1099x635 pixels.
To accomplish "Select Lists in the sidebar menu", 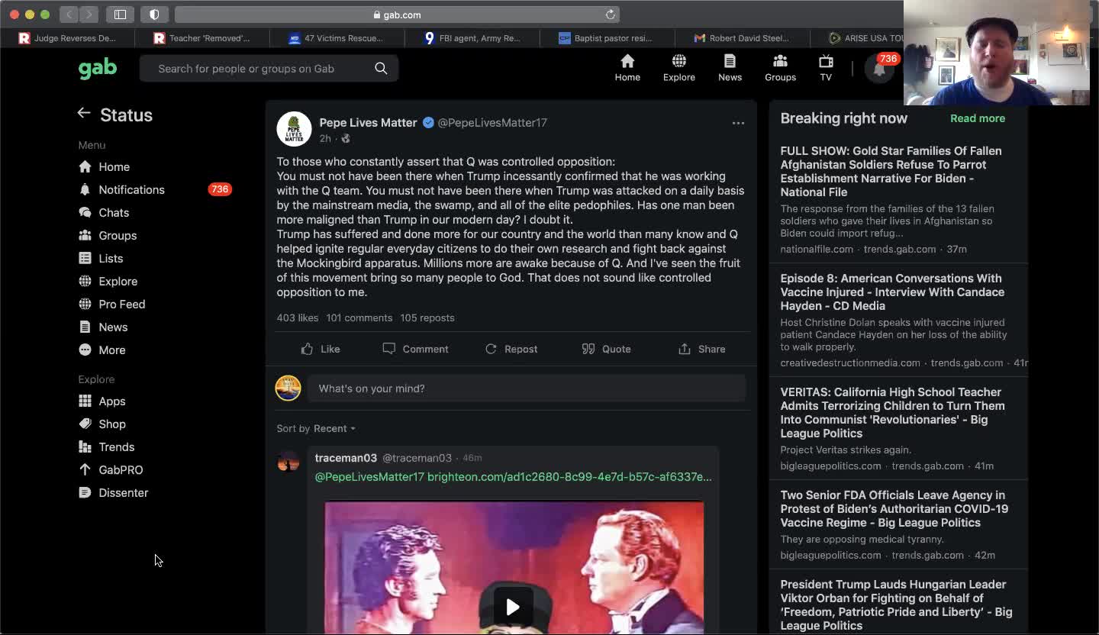I will tap(101, 258).
